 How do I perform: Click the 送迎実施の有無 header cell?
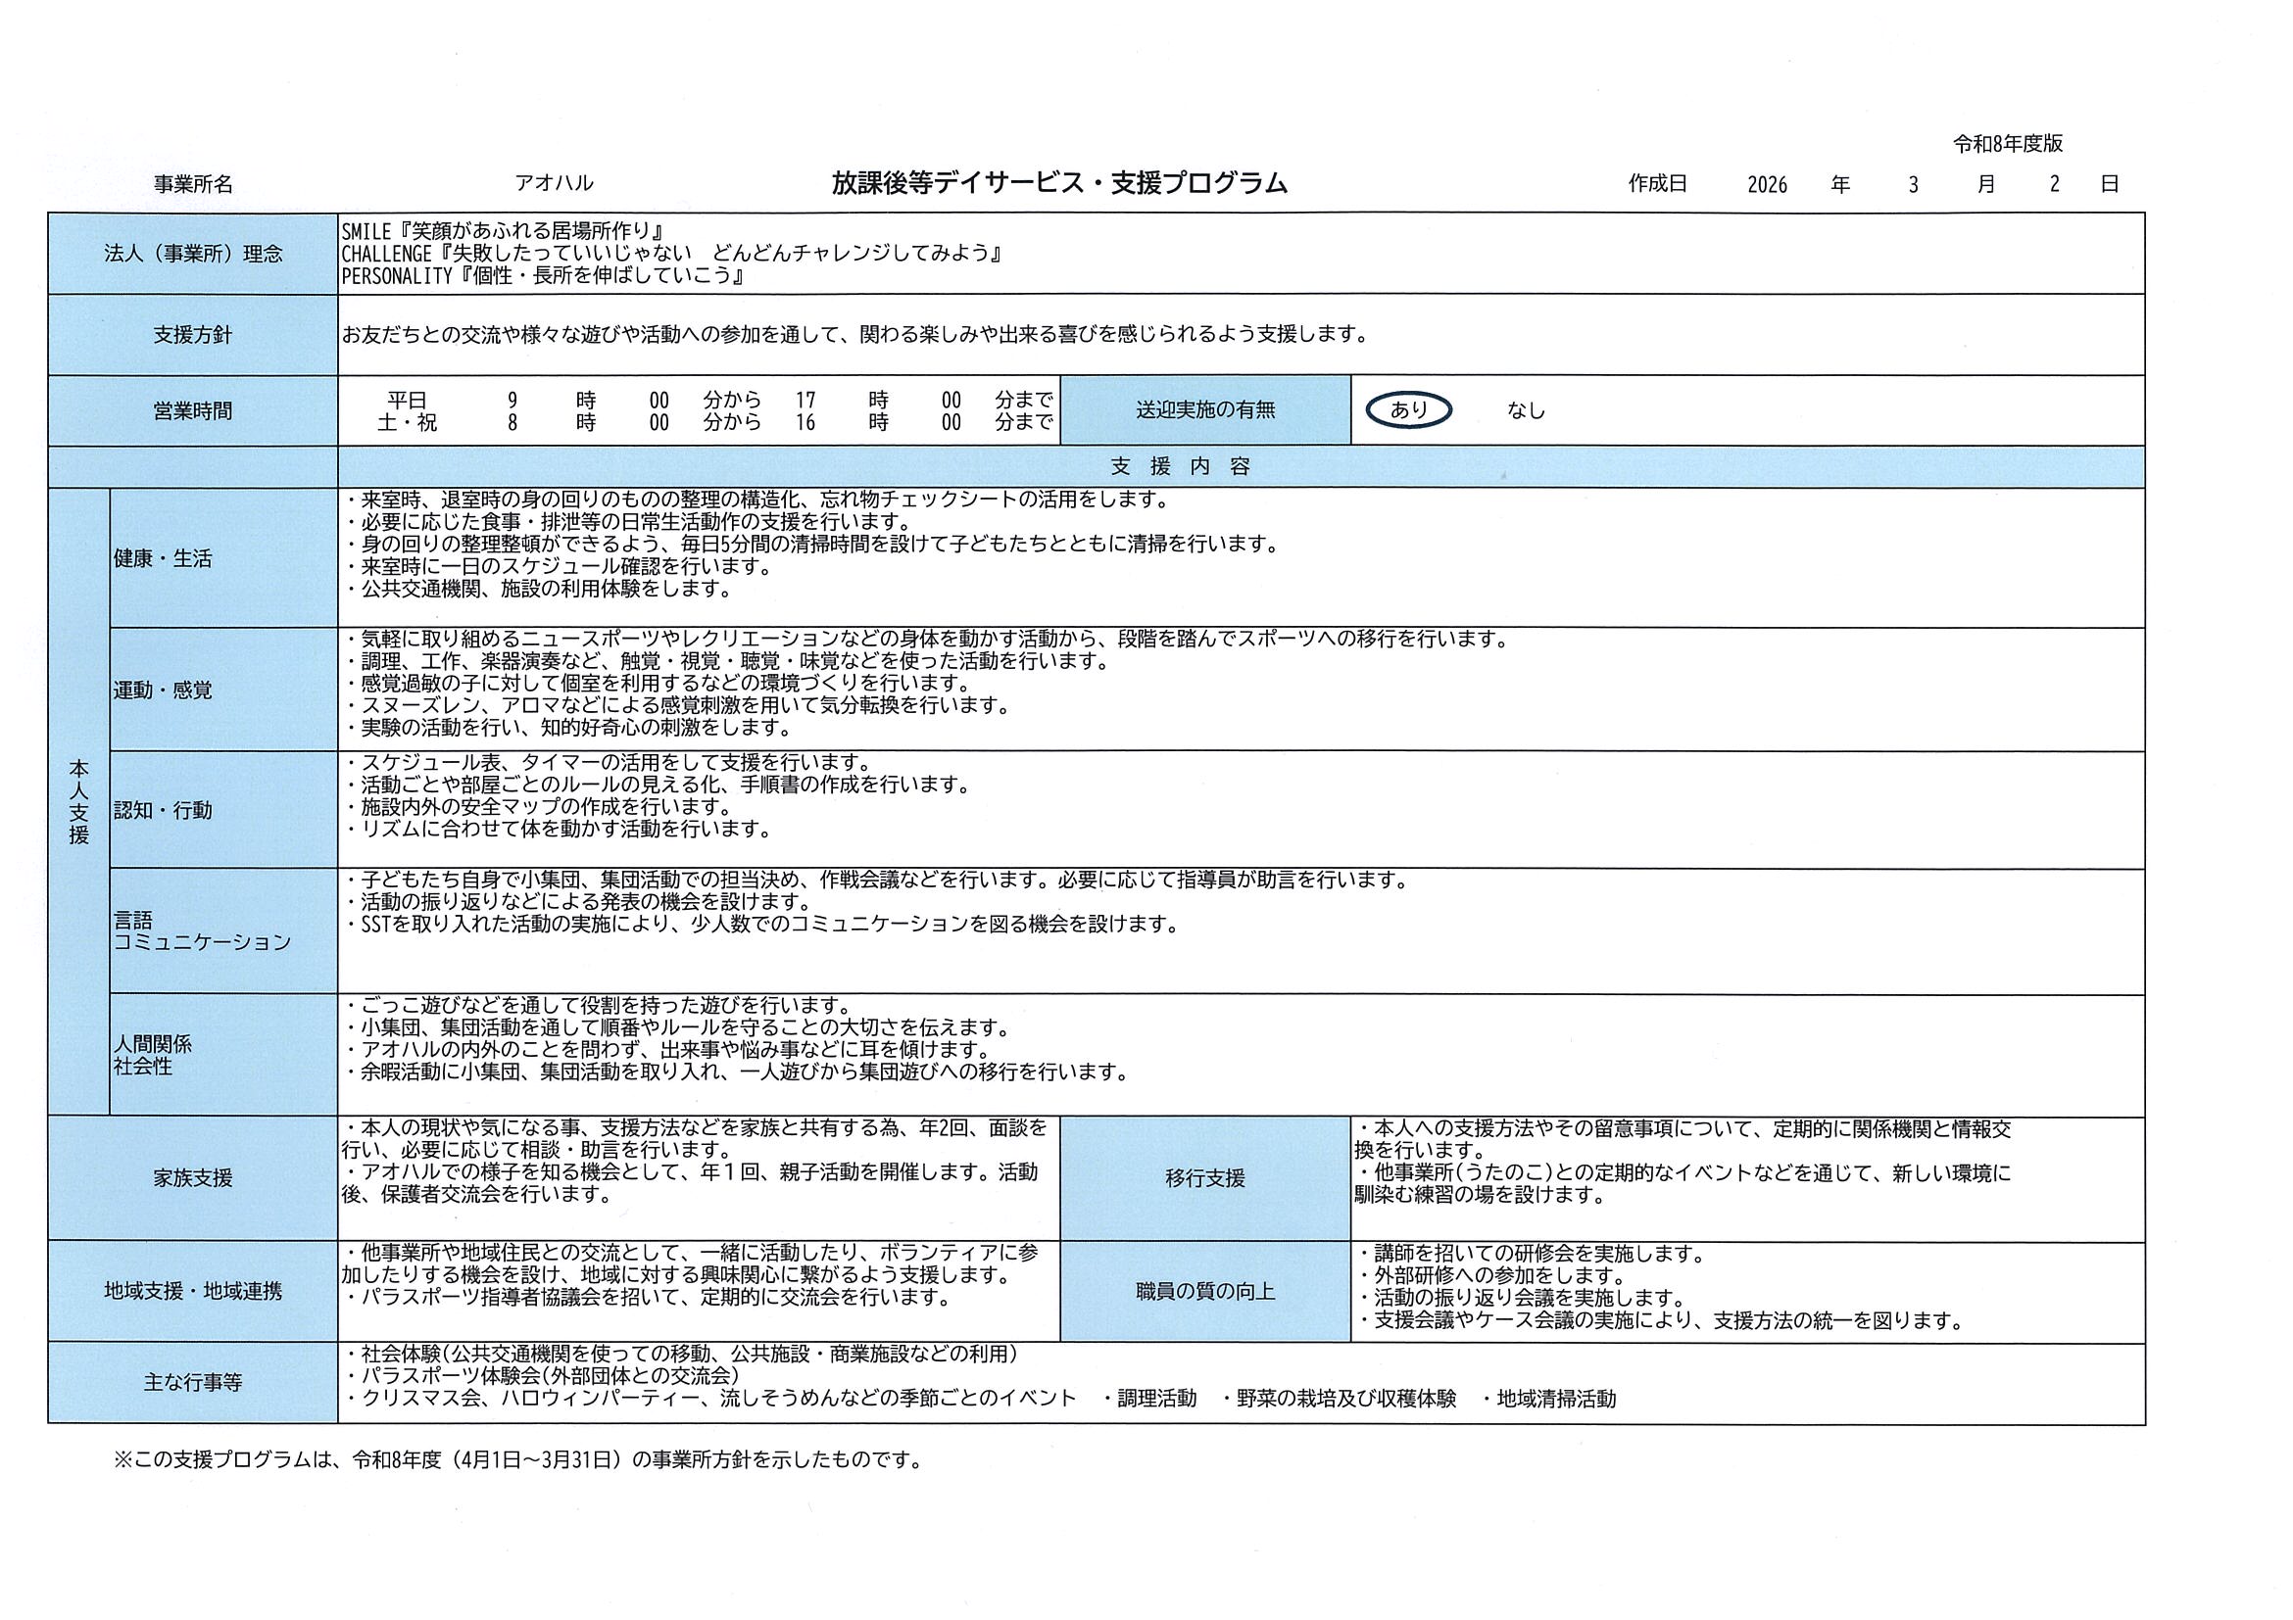point(1204,410)
